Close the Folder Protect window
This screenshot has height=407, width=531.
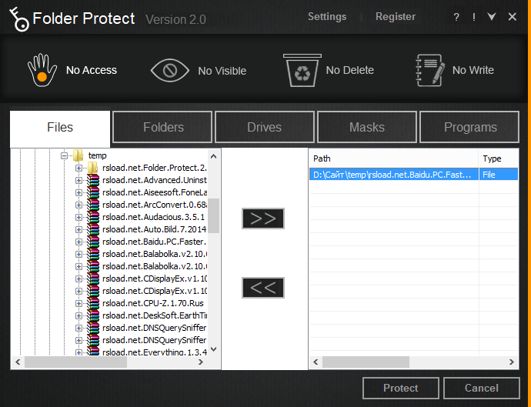(x=513, y=17)
